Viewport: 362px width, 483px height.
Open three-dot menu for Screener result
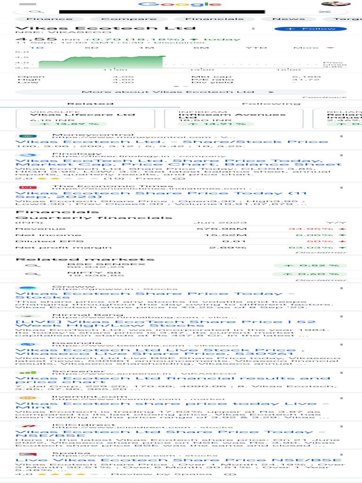point(341,373)
